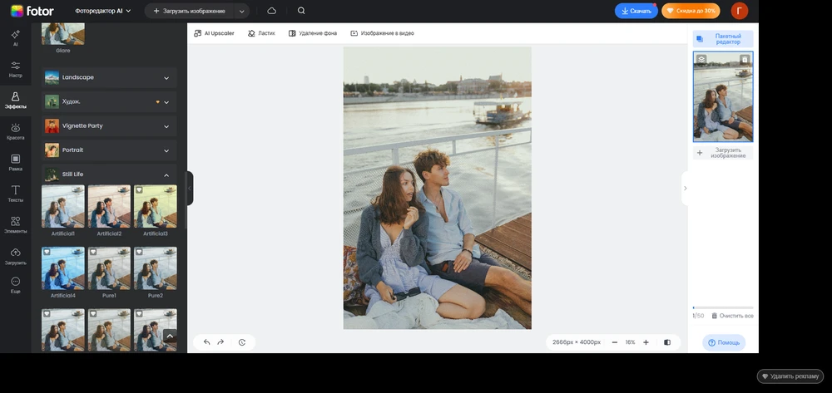This screenshot has height=393, width=832.
Task: Toggle the compare original view icon
Action: tap(667, 342)
